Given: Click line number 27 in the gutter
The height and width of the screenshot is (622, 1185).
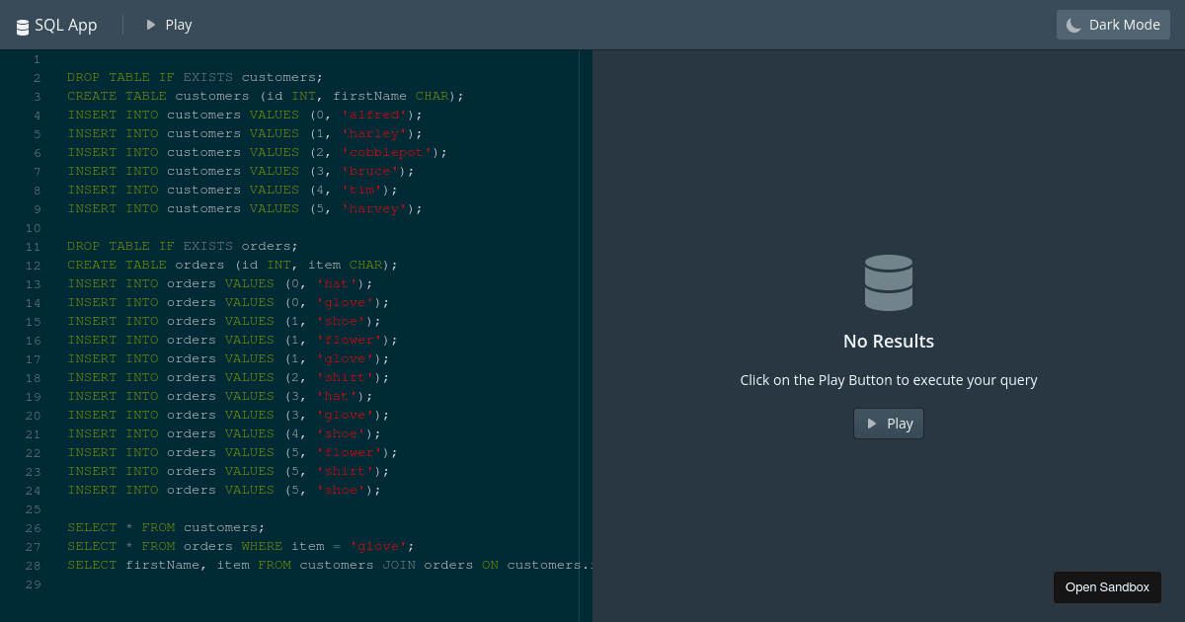Looking at the screenshot, I should [x=33, y=546].
